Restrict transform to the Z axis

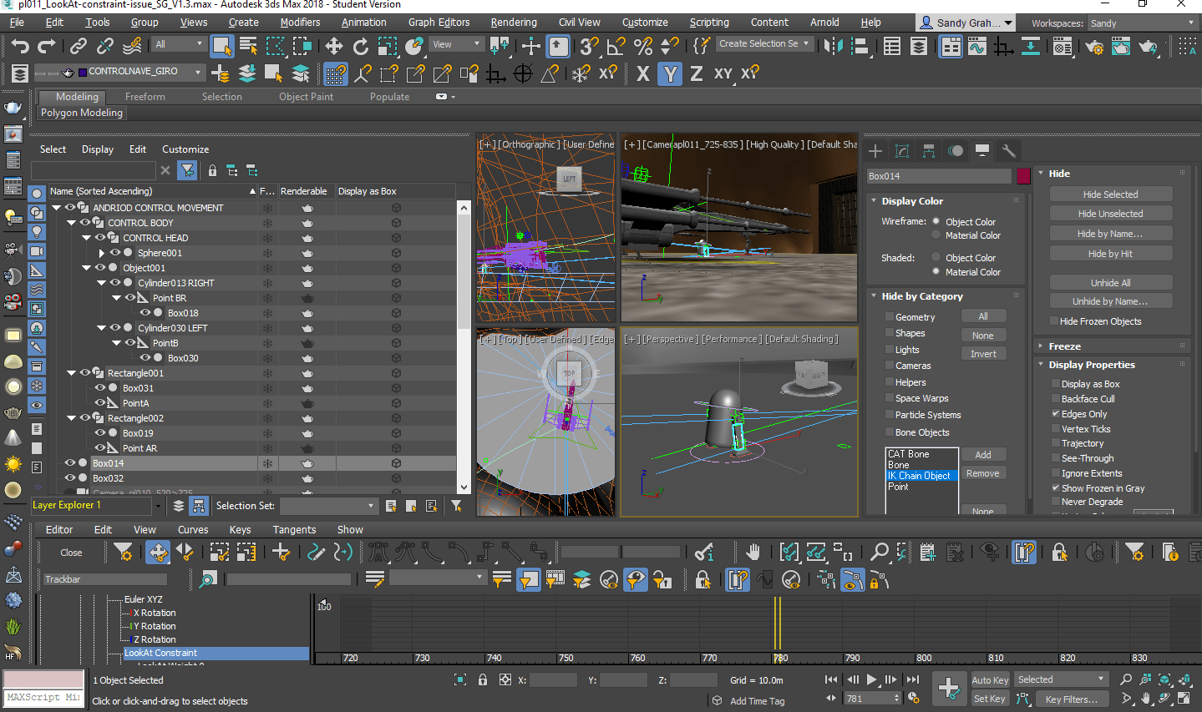pos(696,74)
